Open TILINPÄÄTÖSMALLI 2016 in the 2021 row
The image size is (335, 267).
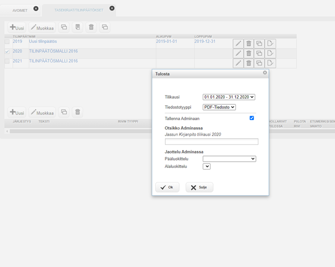(x=54, y=61)
